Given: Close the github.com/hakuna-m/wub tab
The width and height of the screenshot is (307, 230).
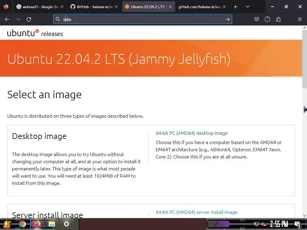Looking at the screenshot, I should coord(224,7).
